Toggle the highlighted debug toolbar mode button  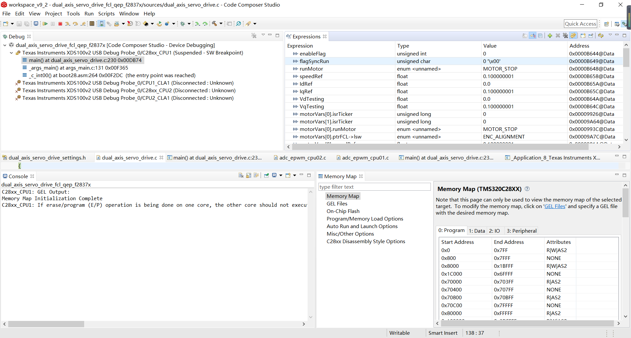click(102, 24)
